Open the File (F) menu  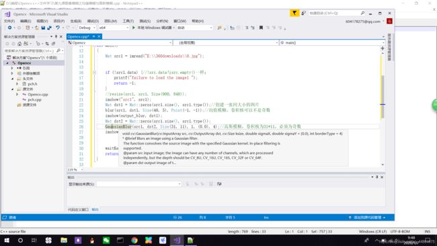point(9,22)
